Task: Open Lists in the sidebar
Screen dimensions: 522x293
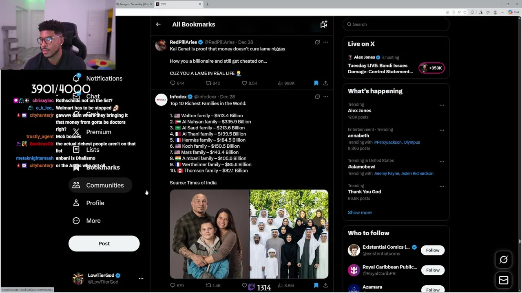Action: 86,150
